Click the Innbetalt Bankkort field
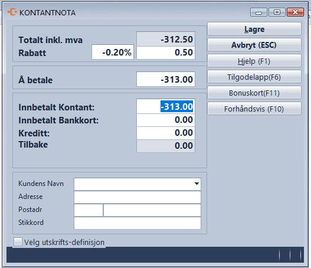Screen dimensions: 311x268 (166, 120)
